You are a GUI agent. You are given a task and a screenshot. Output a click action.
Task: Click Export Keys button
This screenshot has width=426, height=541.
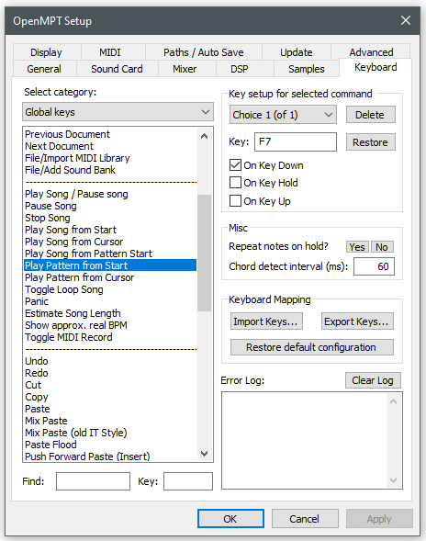(x=357, y=321)
